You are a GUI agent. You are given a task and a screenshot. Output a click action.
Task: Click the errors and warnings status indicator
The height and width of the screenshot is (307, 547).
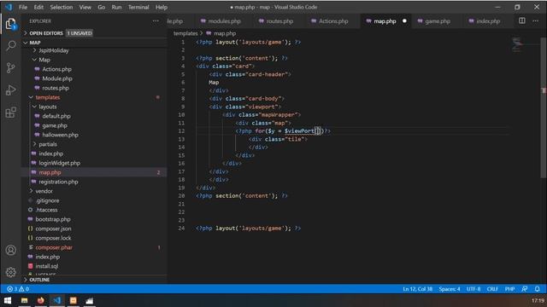coord(18,289)
